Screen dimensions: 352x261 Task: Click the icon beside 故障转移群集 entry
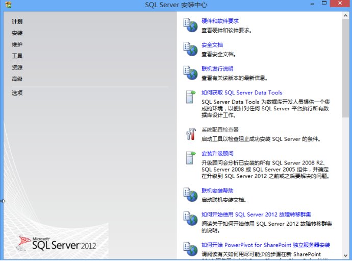coord(190,219)
